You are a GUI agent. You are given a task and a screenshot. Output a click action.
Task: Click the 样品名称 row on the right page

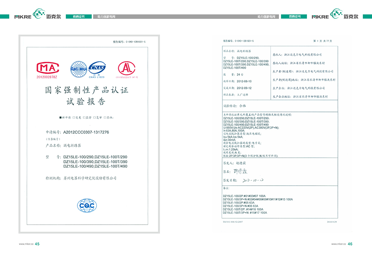(x=237, y=51)
